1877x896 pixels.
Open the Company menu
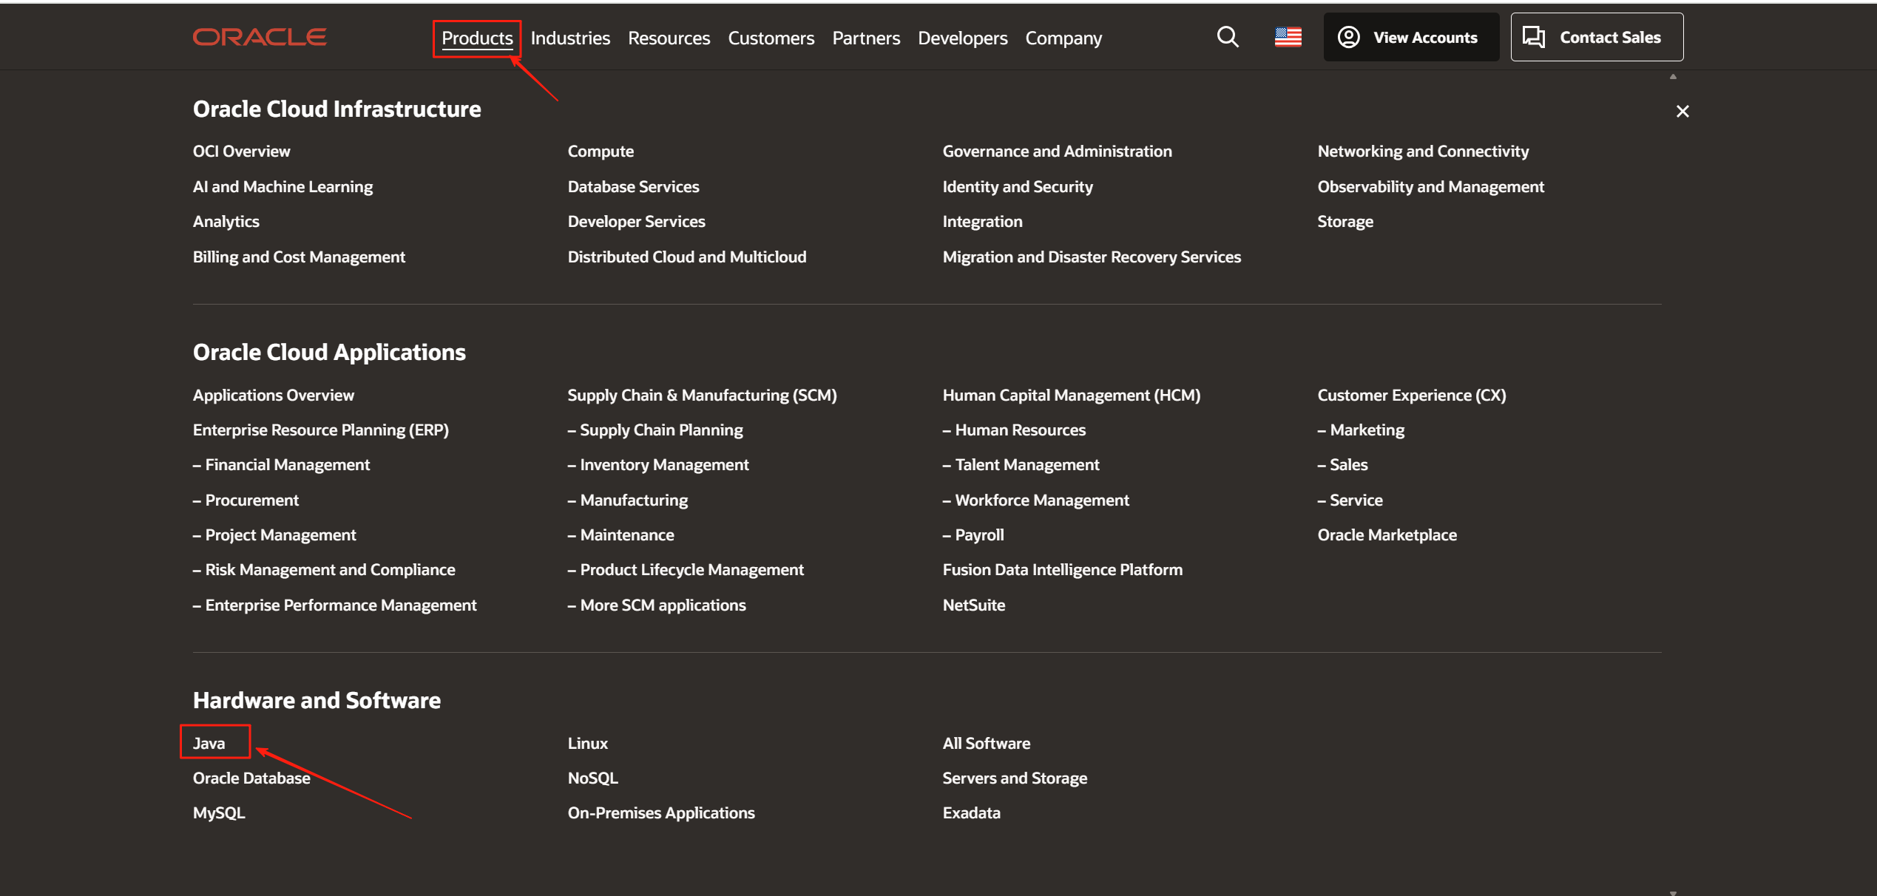(1063, 38)
